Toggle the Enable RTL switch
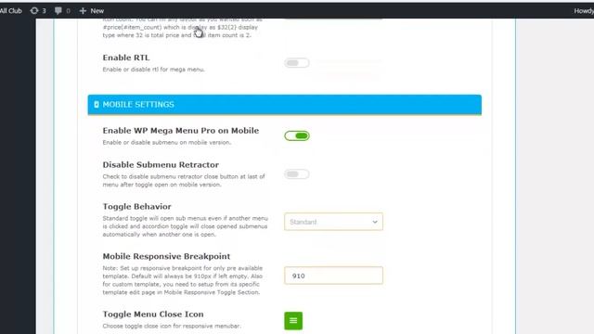 coord(297,63)
